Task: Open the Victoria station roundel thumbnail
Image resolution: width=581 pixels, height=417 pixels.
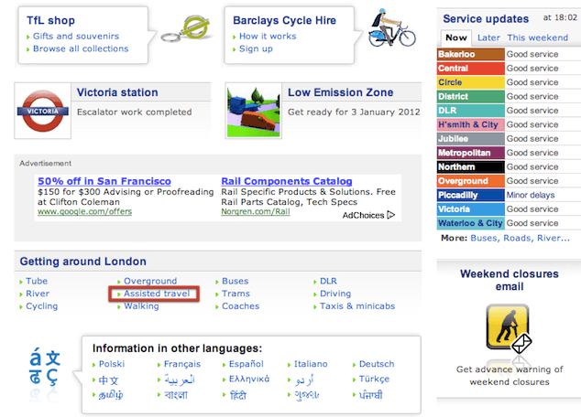Action: (42, 111)
